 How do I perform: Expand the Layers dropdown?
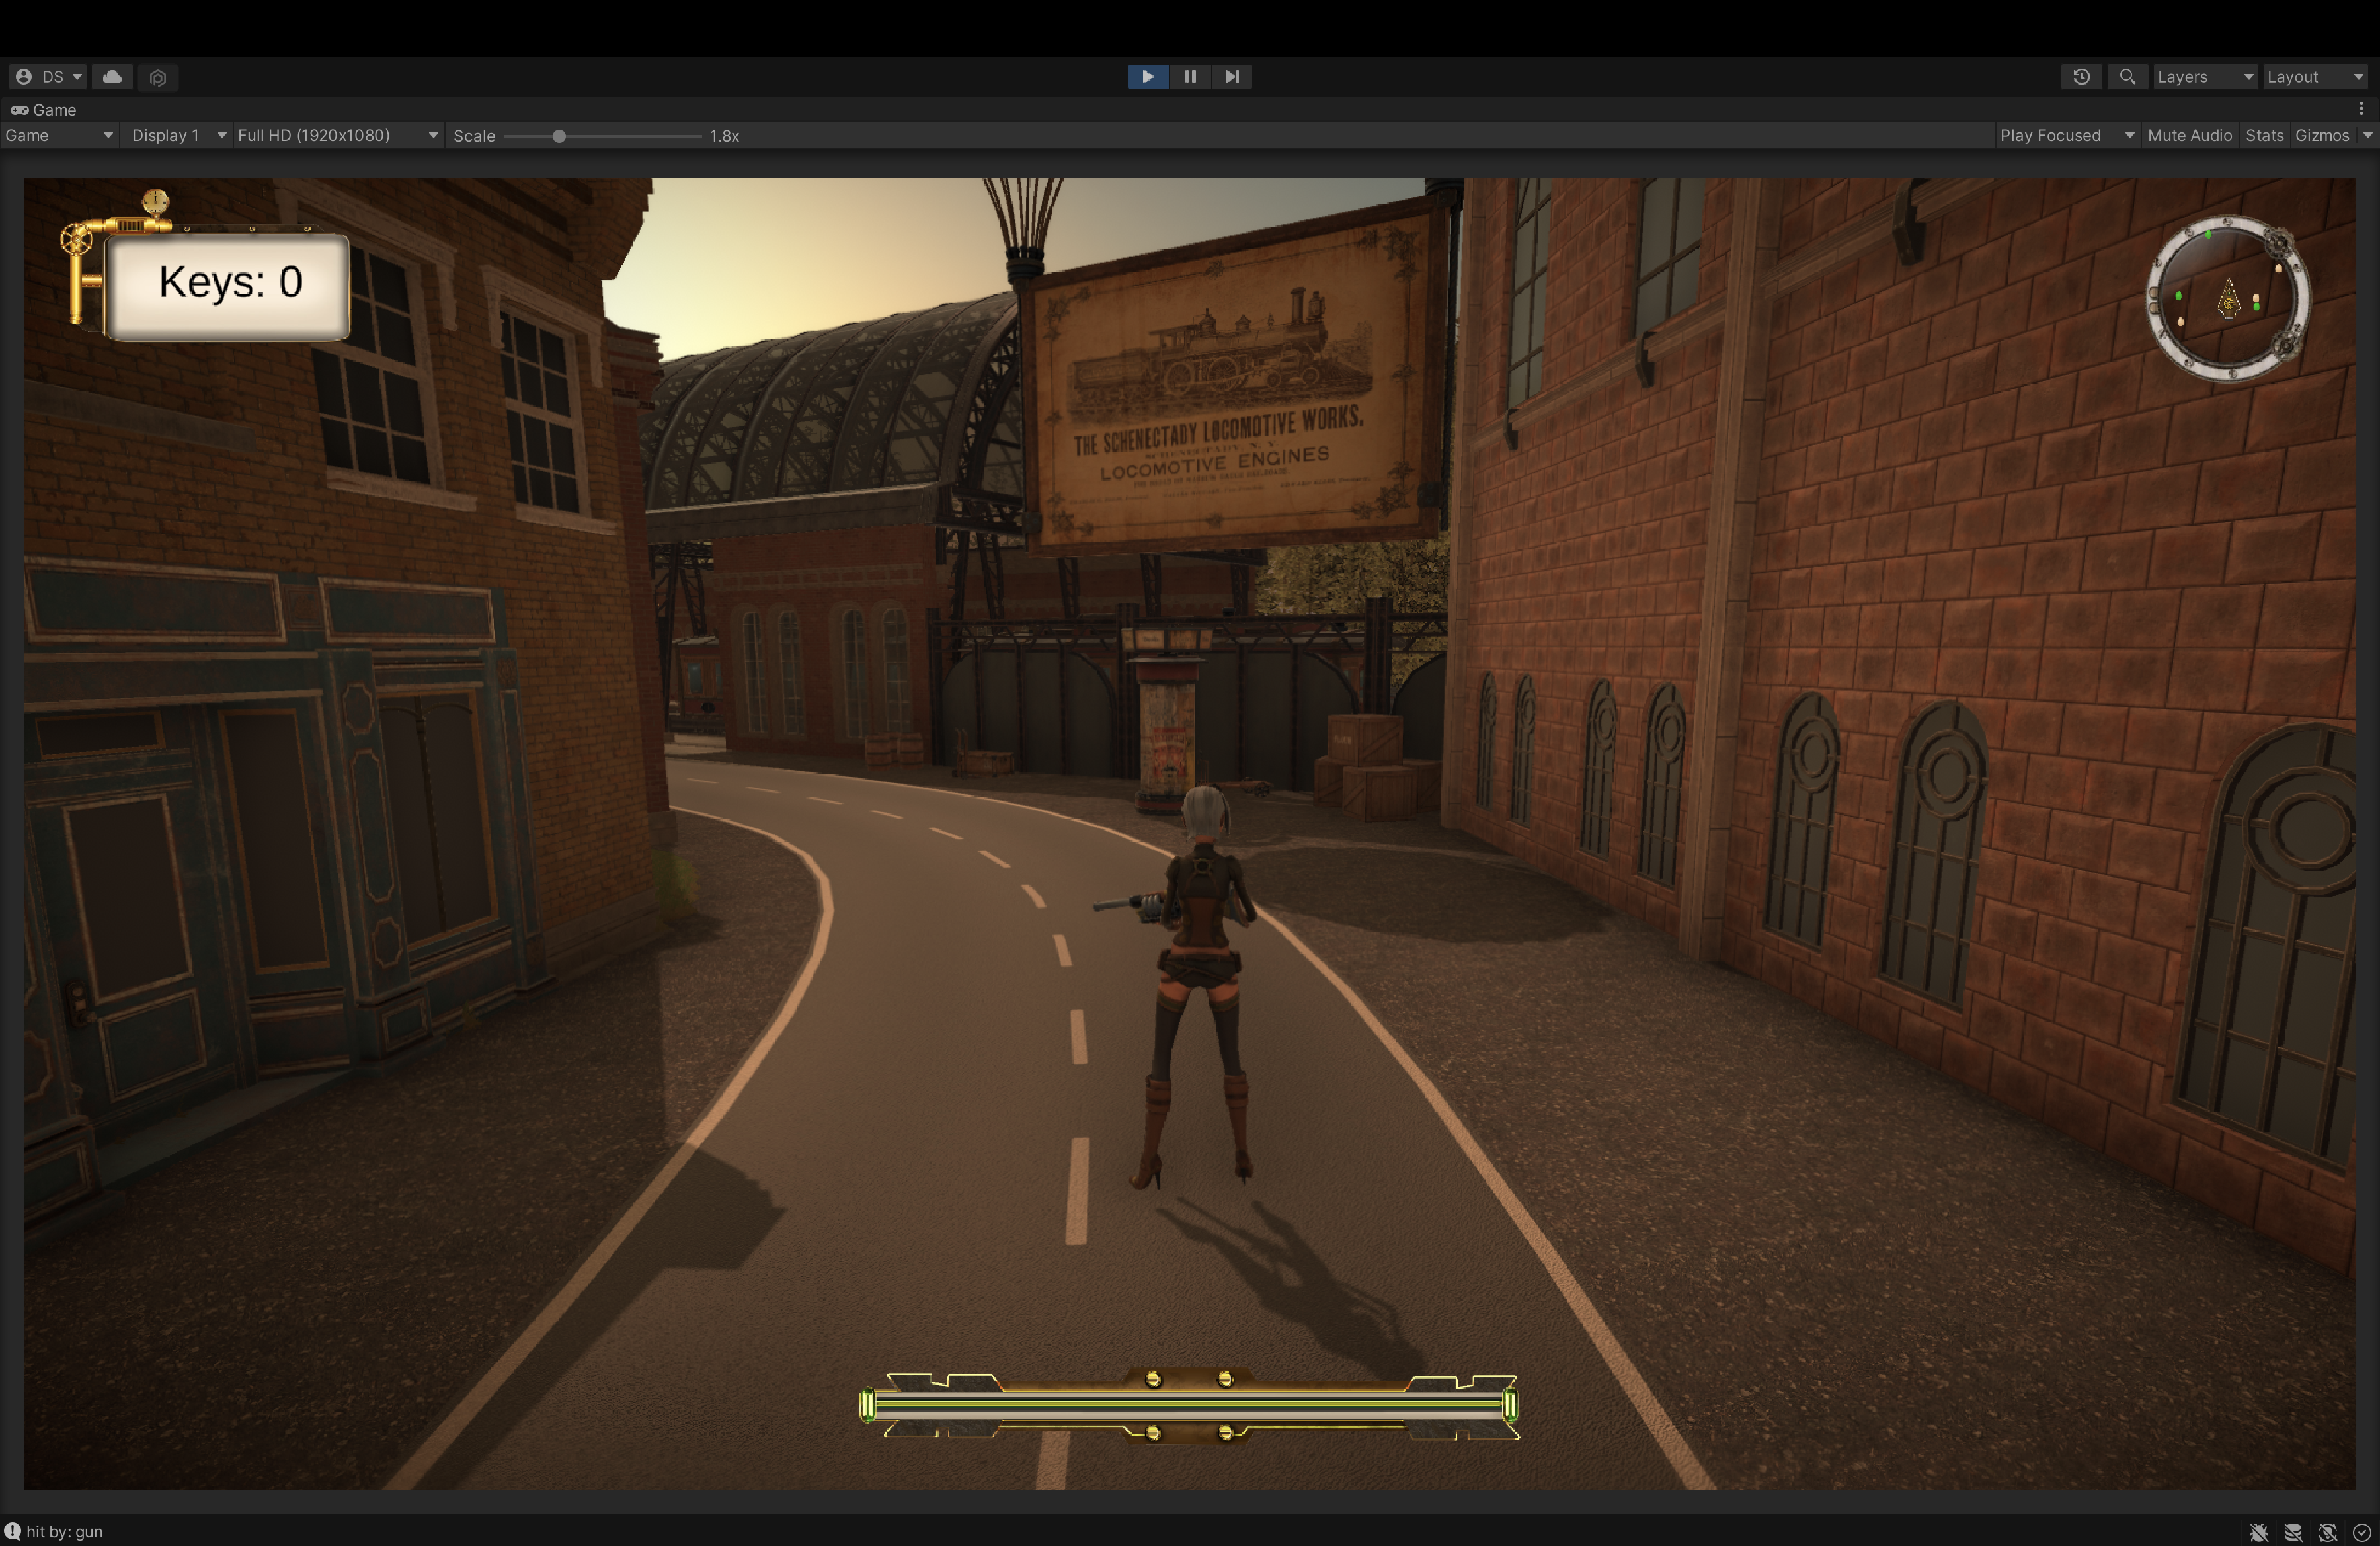(2204, 77)
